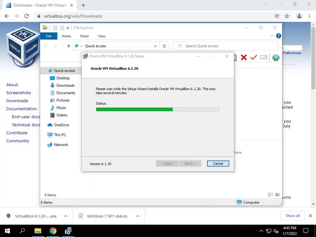Open the Screenshots link on VirtualBox site
The image size is (316, 237).
[x=19, y=93]
